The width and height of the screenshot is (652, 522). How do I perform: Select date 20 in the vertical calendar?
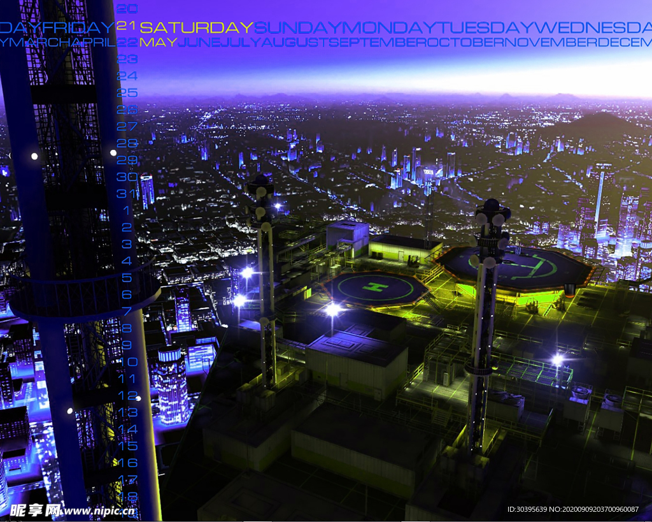pos(127,9)
